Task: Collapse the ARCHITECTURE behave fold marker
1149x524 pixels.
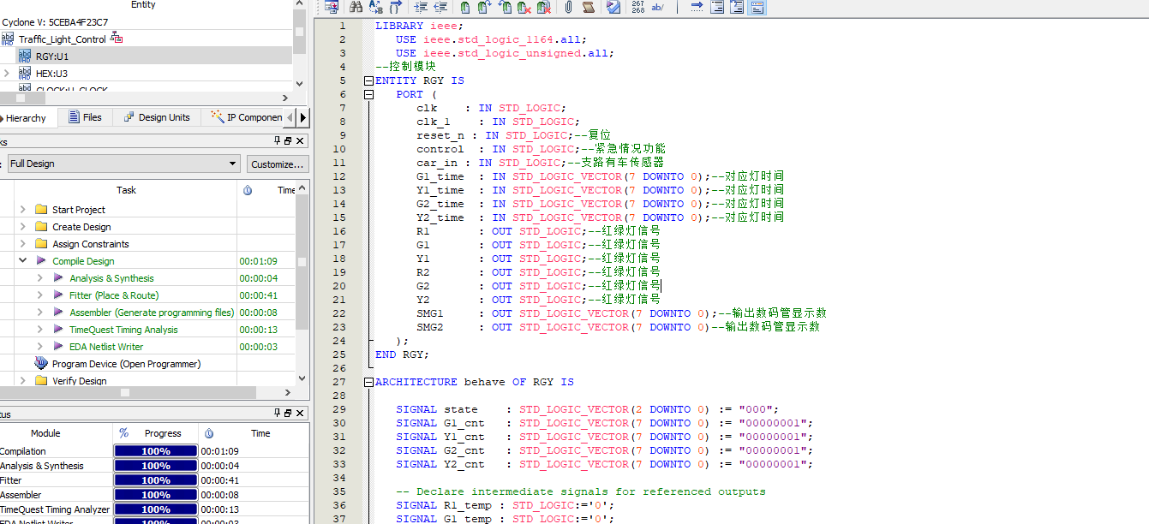Action: [368, 382]
